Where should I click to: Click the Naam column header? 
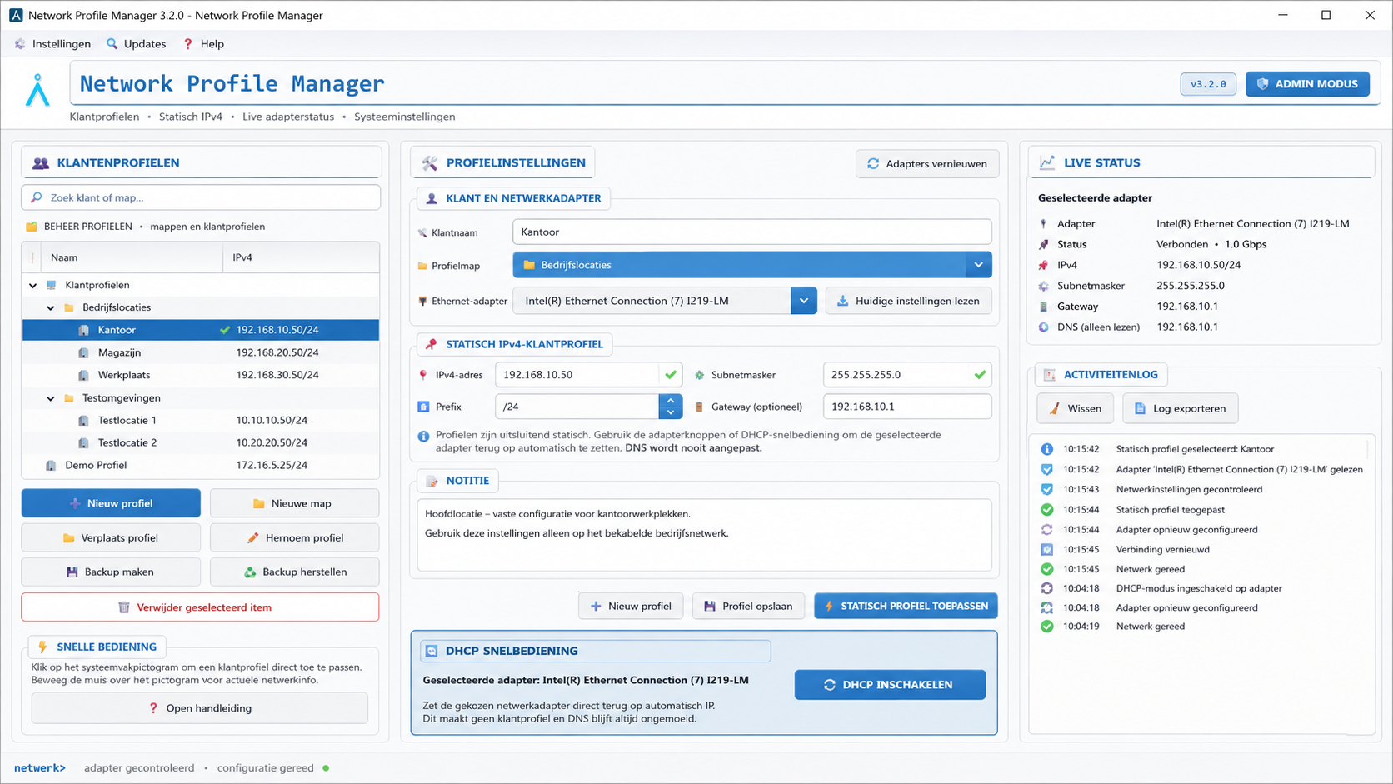point(132,257)
